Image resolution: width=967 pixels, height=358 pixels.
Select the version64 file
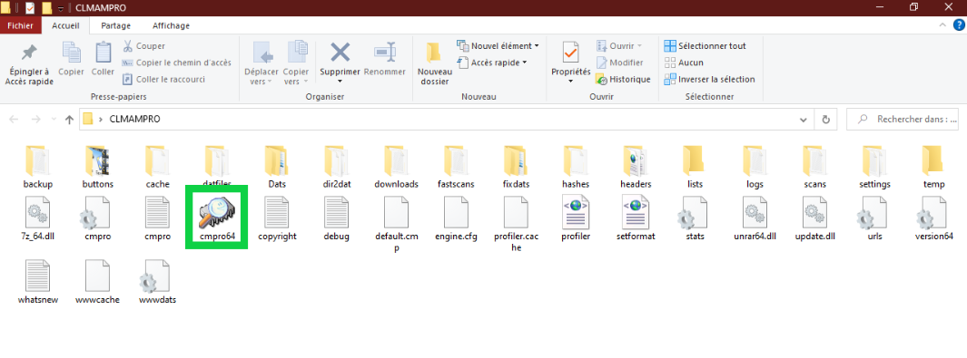pyautogui.click(x=934, y=219)
